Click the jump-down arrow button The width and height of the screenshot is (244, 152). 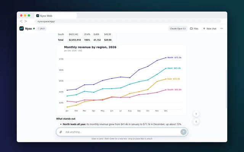[196, 121]
